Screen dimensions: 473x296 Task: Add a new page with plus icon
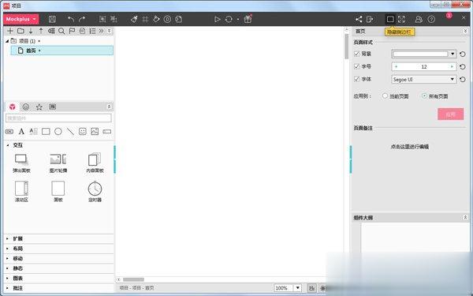pos(10,31)
